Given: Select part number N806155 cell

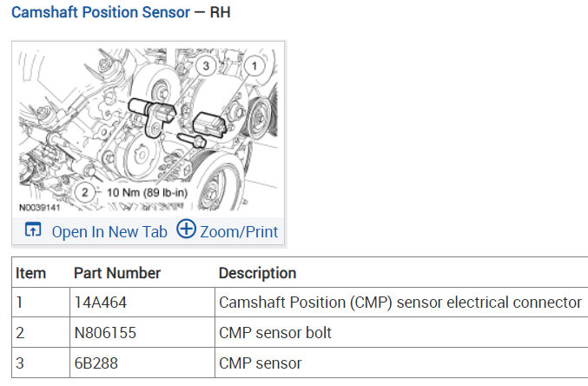Looking at the screenshot, I should click(107, 333).
